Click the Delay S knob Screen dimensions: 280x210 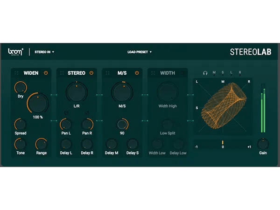point(133,144)
